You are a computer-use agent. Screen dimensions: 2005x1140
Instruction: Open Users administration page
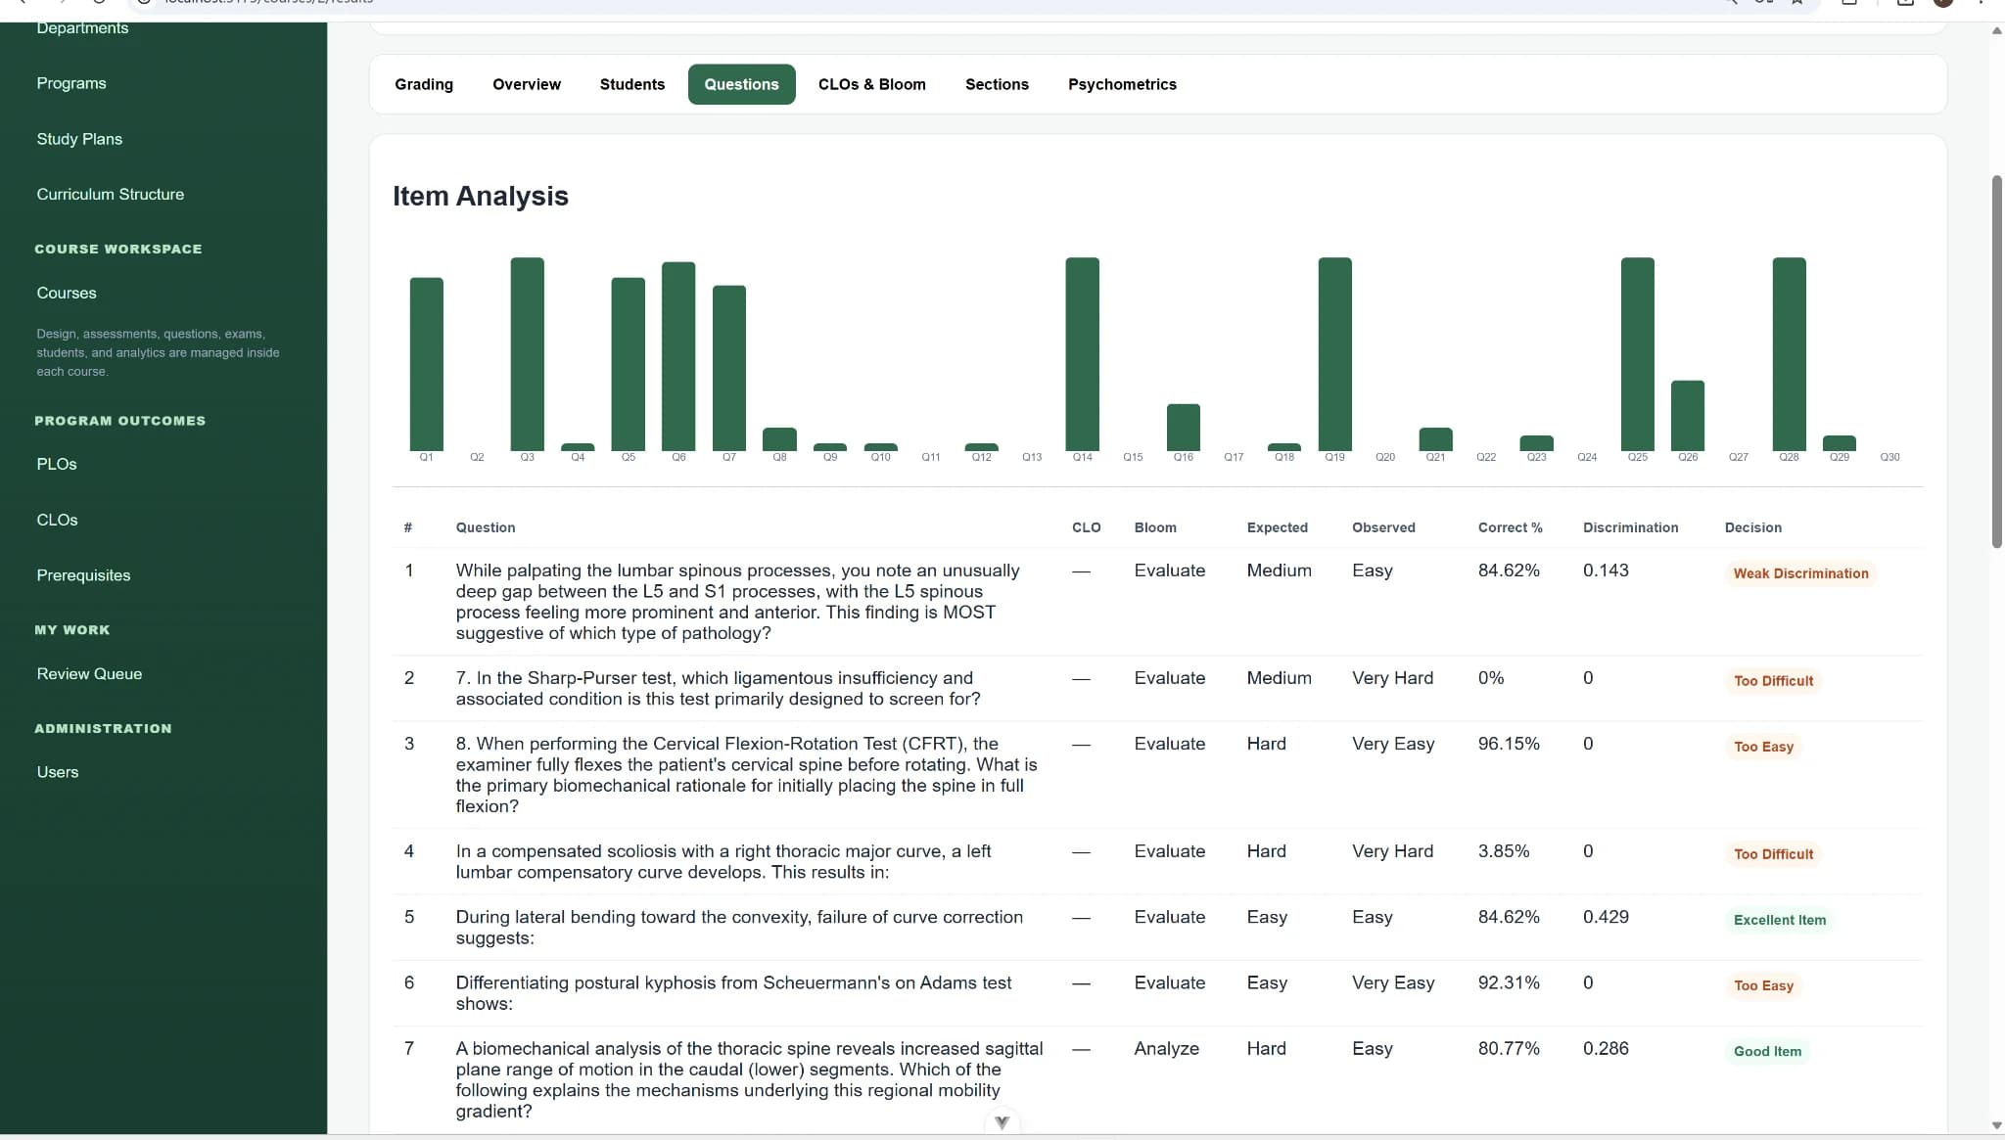58,772
